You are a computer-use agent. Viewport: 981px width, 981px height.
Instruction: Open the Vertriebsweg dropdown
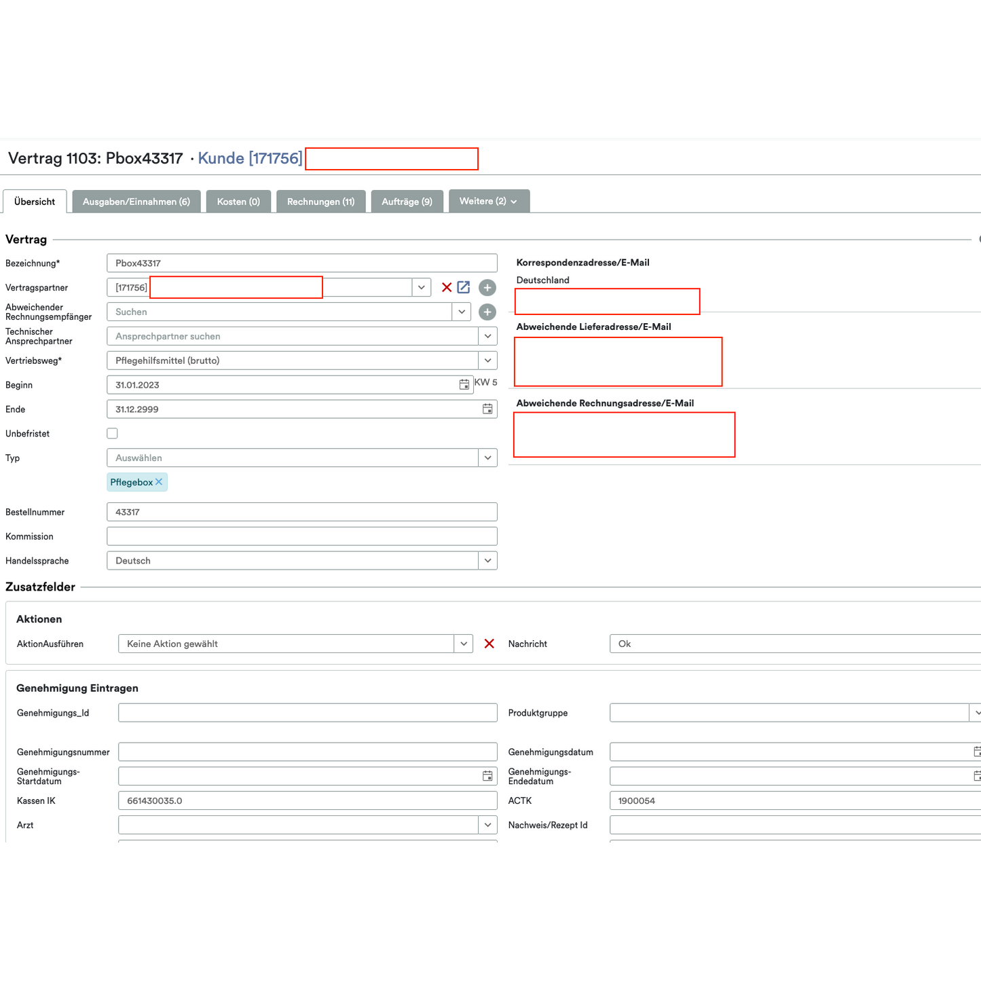coord(487,360)
